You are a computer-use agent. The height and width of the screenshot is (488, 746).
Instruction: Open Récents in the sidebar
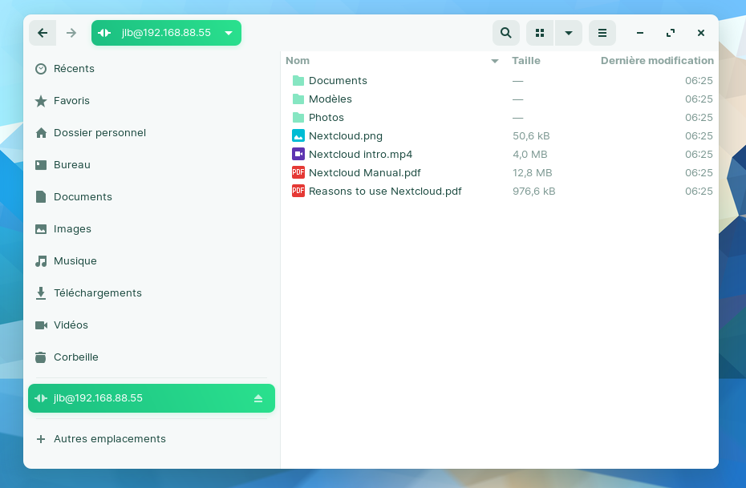click(74, 69)
